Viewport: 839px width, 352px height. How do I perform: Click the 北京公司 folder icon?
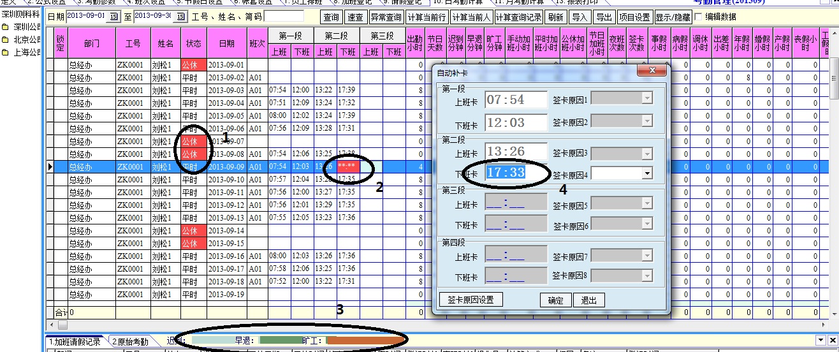click(x=5, y=40)
